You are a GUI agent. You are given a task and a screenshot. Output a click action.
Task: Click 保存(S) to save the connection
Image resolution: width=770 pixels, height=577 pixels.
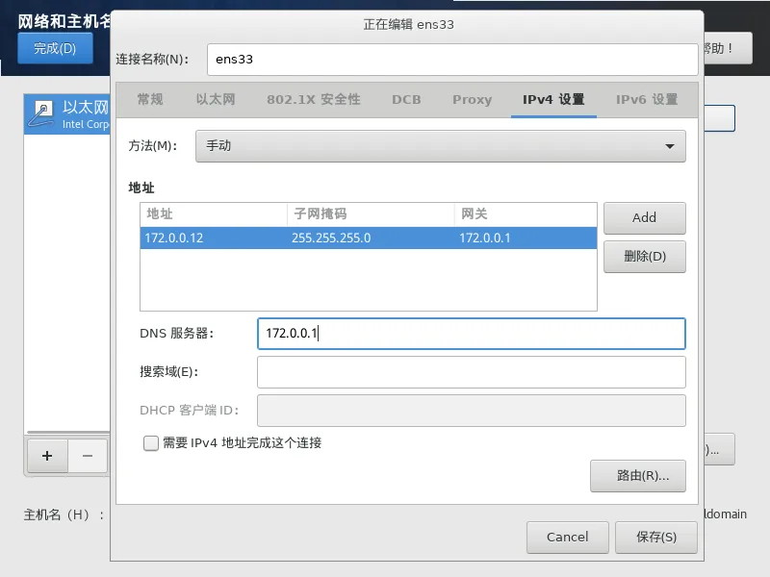656,538
